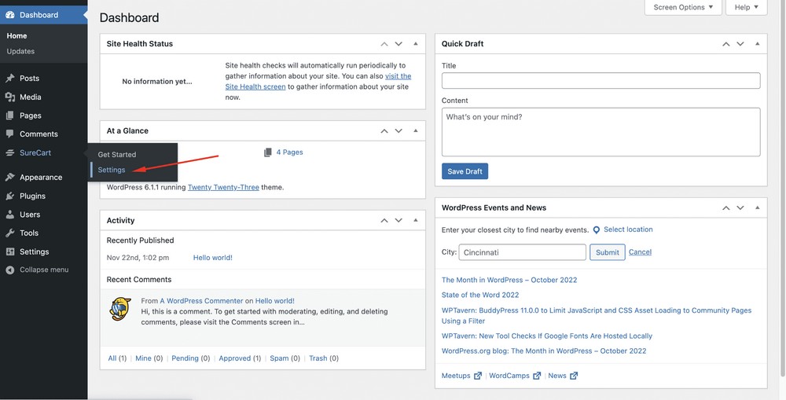Move the Activity panel down
The image size is (786, 400).
tap(399, 221)
